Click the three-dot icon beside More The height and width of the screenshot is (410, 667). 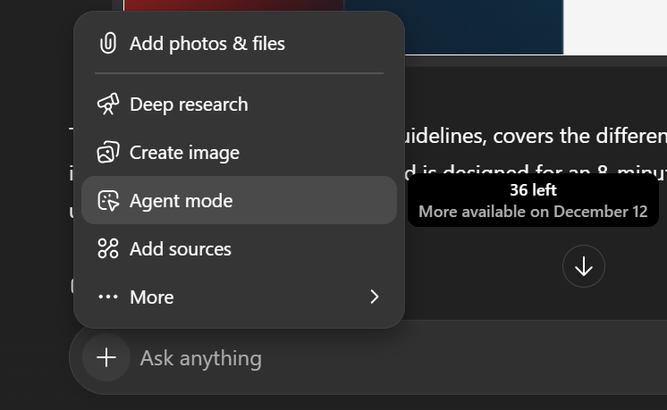pyautogui.click(x=107, y=297)
